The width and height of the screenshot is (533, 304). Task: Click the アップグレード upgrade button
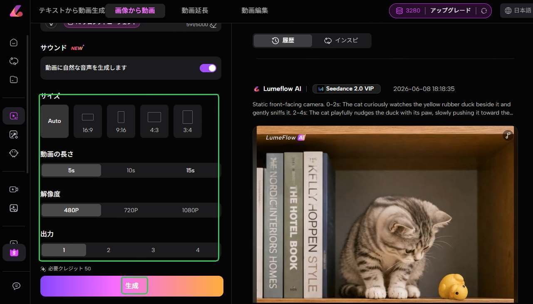tap(451, 11)
